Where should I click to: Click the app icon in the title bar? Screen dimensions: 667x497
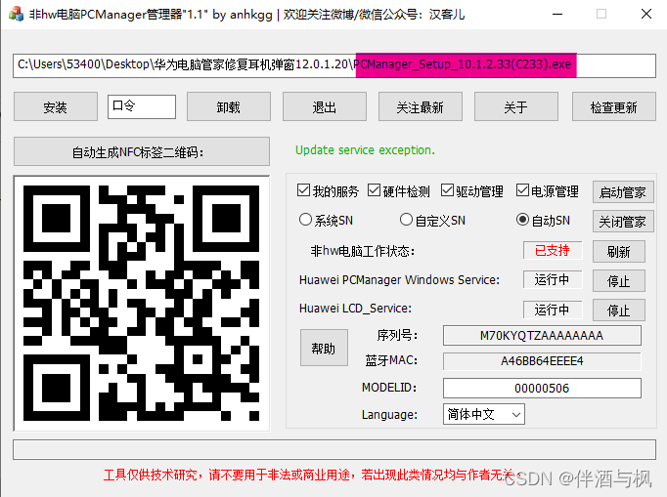16,14
